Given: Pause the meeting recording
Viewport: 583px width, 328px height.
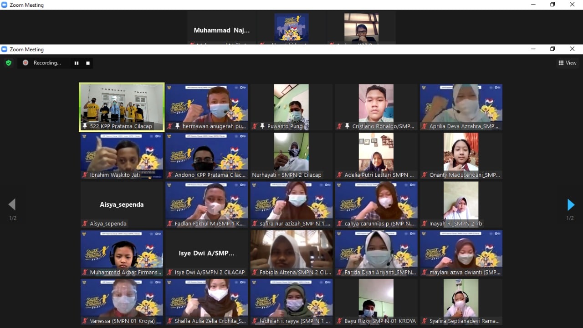Looking at the screenshot, I should (77, 63).
